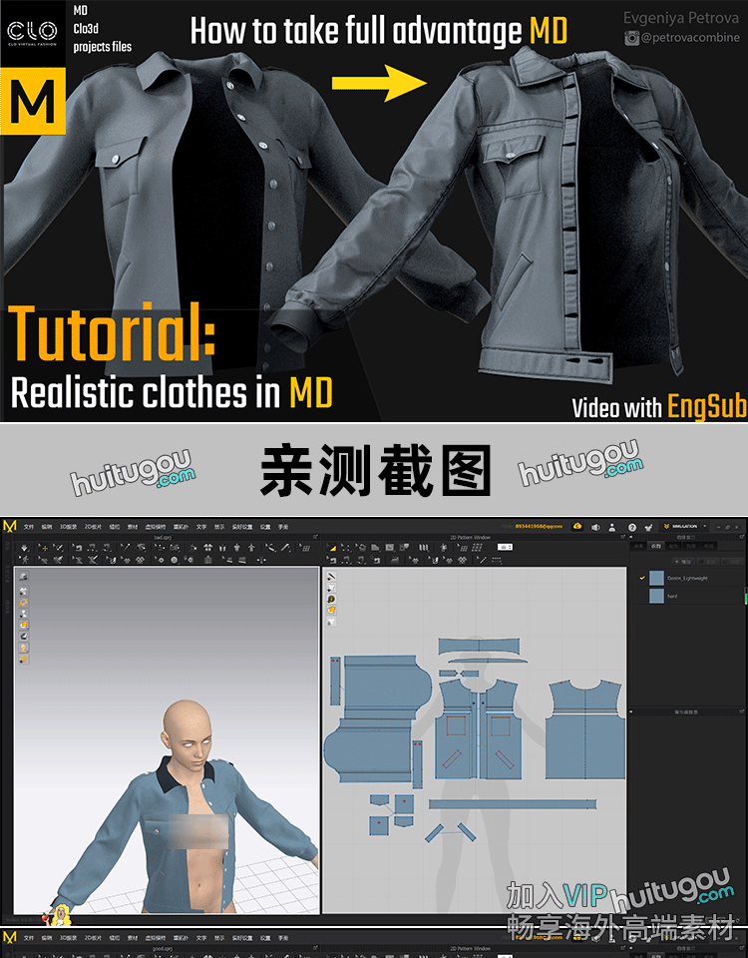Click the bottom icon in 2D window's vertical toolbar
Screen dimensions: 748x958
pyautogui.click(x=331, y=622)
